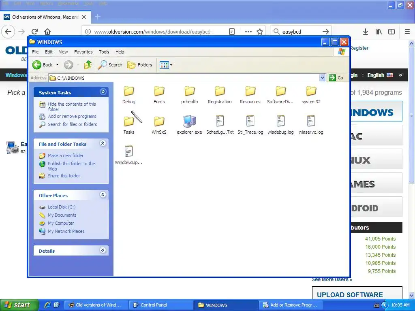Expand the Address bar dropdown
The width and height of the screenshot is (415, 311).
pyautogui.click(x=322, y=78)
